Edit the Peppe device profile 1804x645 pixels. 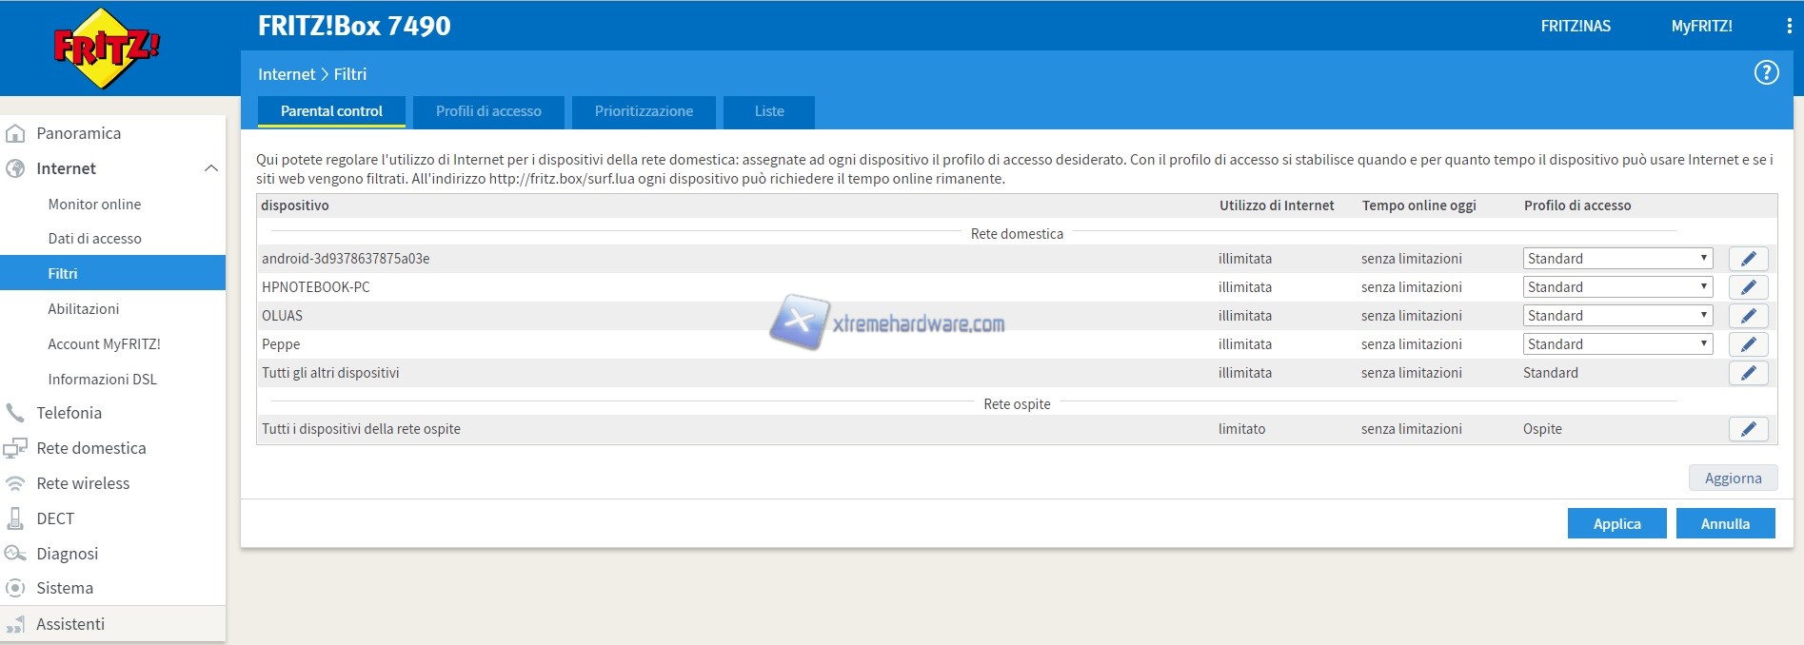(1748, 344)
